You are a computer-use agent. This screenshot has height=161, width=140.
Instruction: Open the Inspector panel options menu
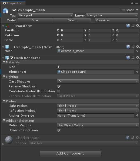tap(136, 4)
